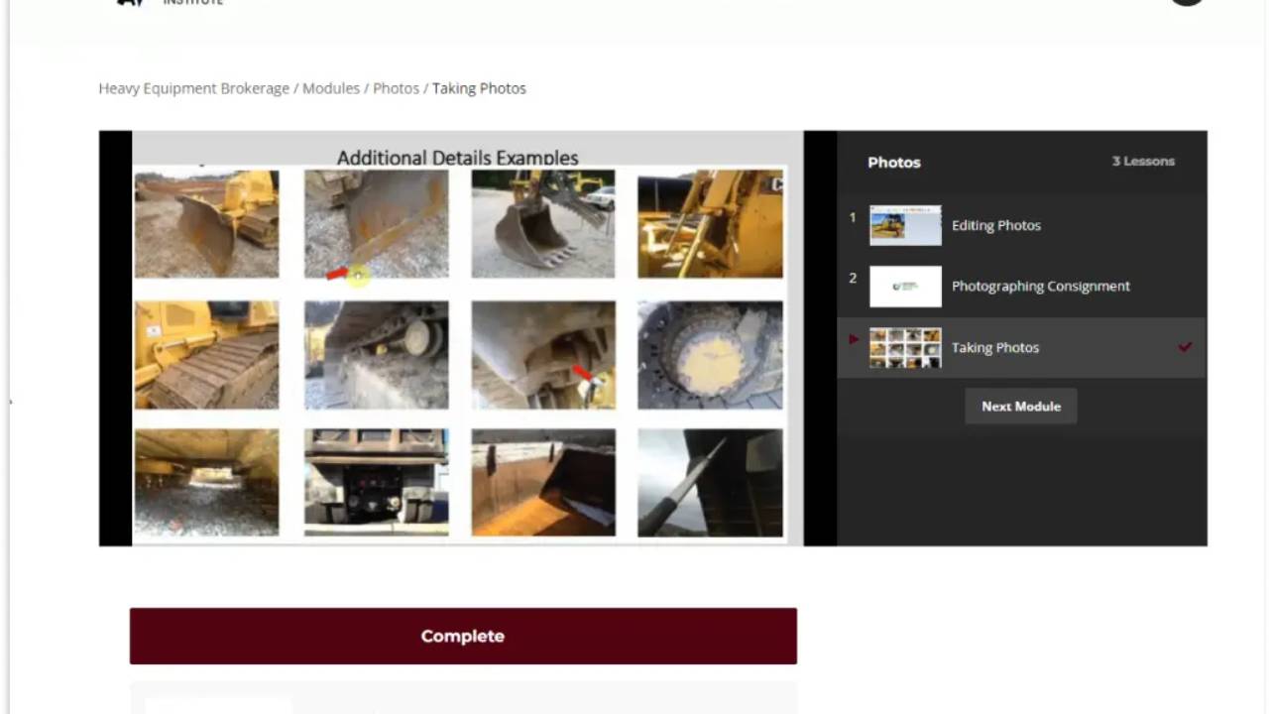Viewport: 1269px width, 714px height.
Task: Open the Photographing Consignment lesson title
Action: (1041, 286)
